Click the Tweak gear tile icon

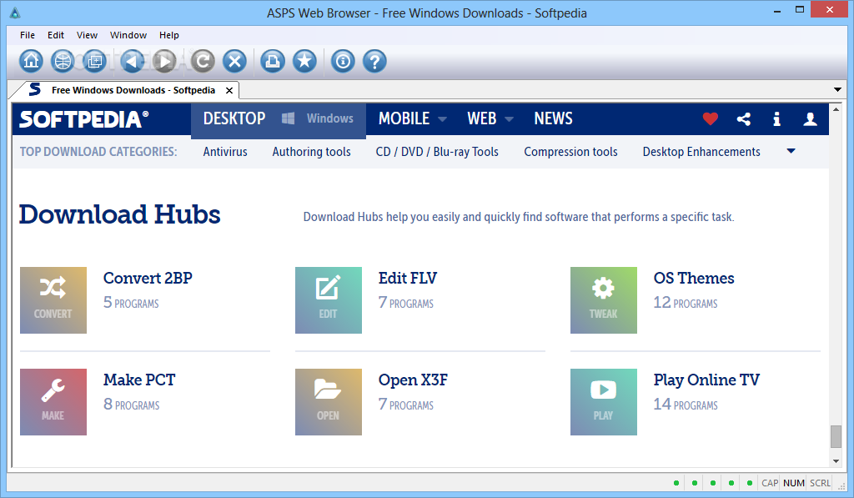pyautogui.click(x=604, y=300)
